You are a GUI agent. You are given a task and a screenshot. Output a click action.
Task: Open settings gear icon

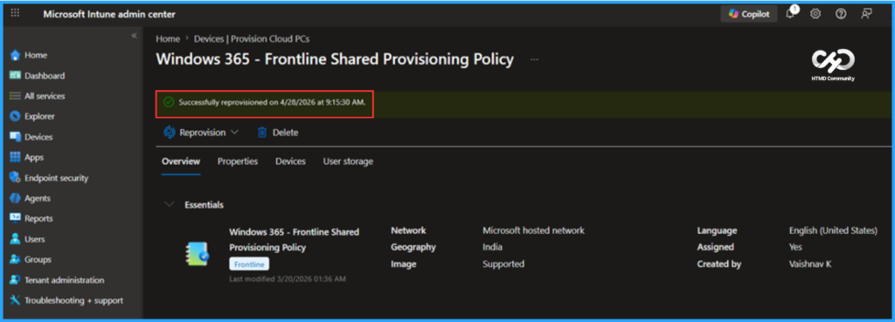pyautogui.click(x=815, y=14)
